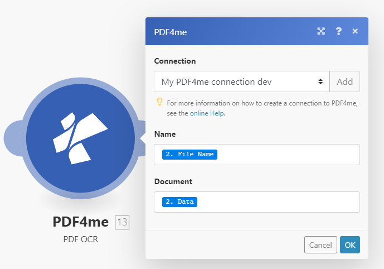The width and height of the screenshot is (384, 269).
Task: Click inside the Name input field
Action: pos(257,155)
